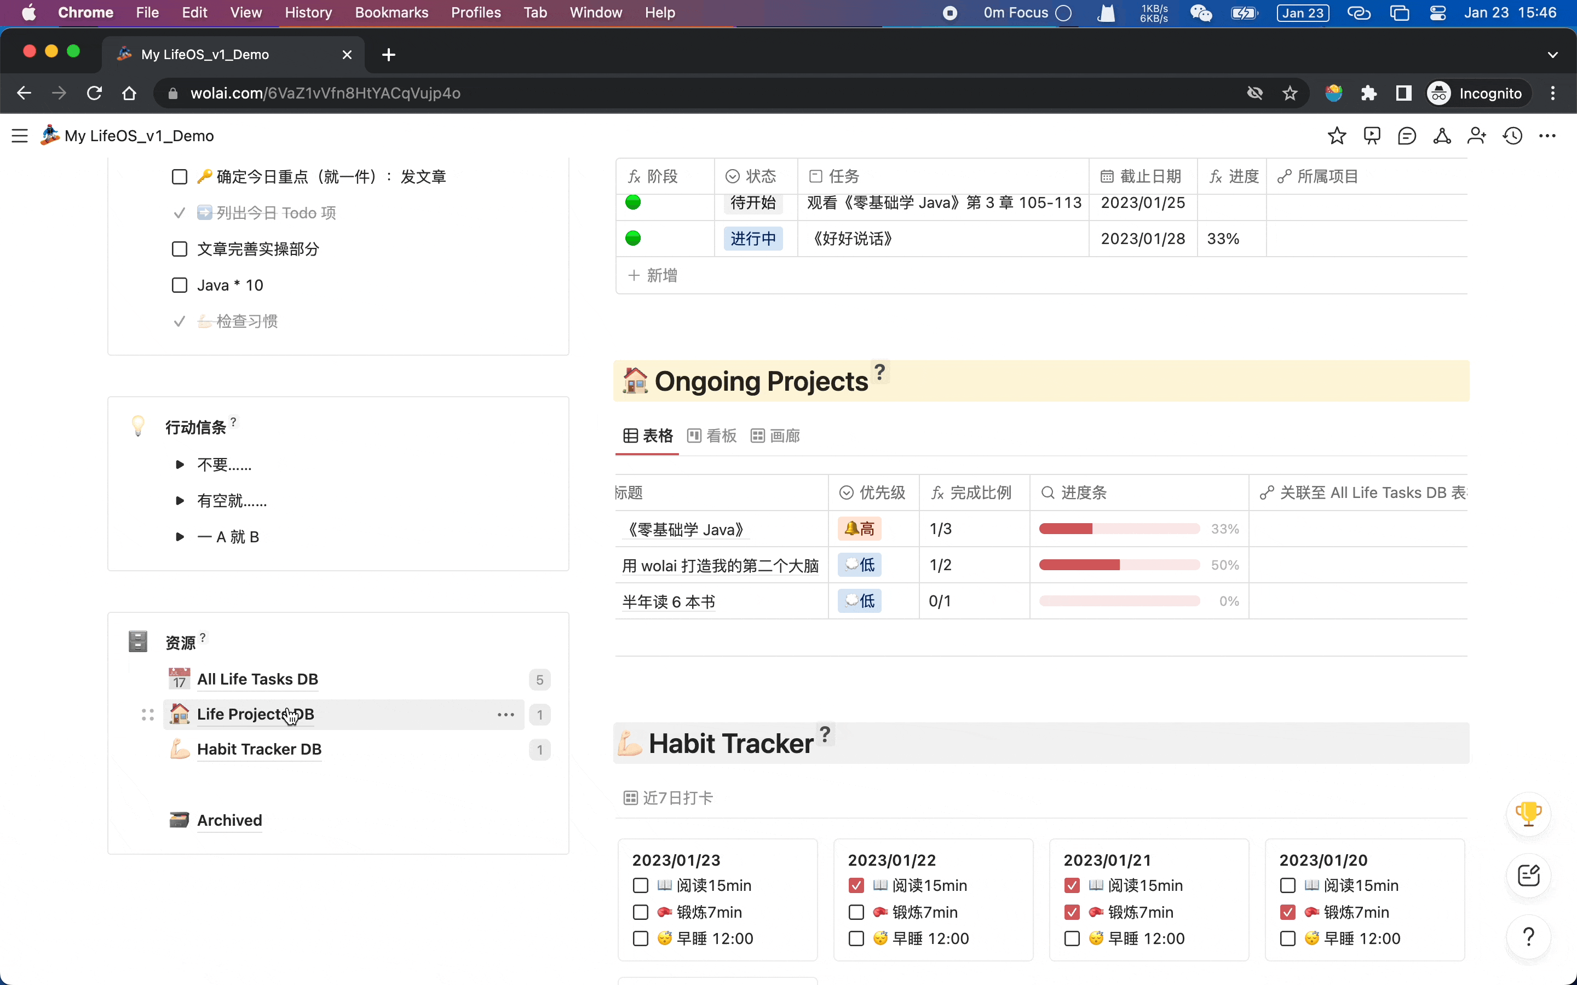Switch to the 画廊 view tab

pyautogui.click(x=775, y=436)
